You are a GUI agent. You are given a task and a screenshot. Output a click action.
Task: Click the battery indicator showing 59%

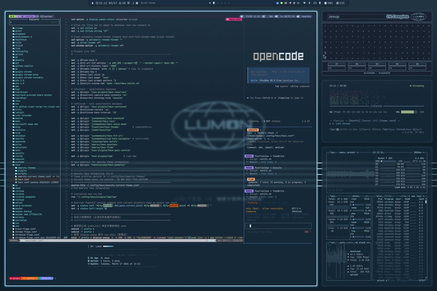click(328, 3)
